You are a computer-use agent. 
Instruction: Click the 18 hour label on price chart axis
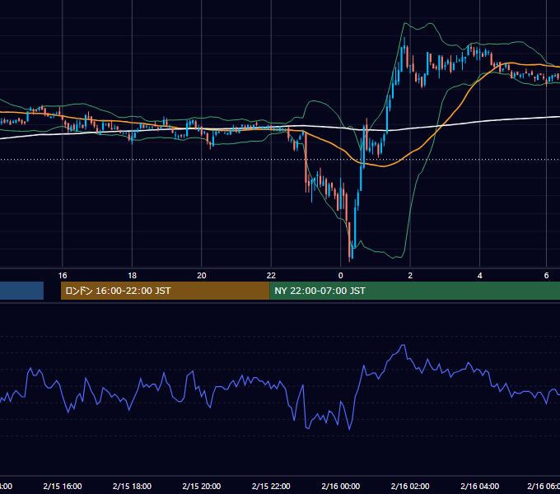pos(132,276)
